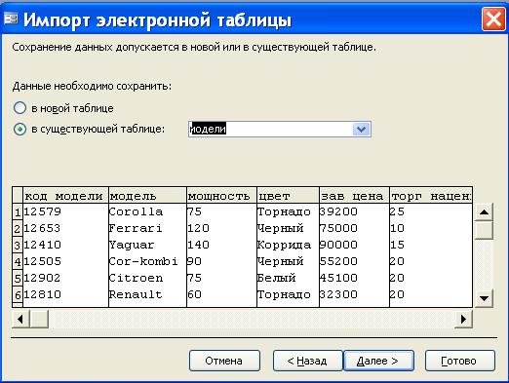Select row header number 6
Image resolution: width=509 pixels, height=383 pixels.
point(18,295)
